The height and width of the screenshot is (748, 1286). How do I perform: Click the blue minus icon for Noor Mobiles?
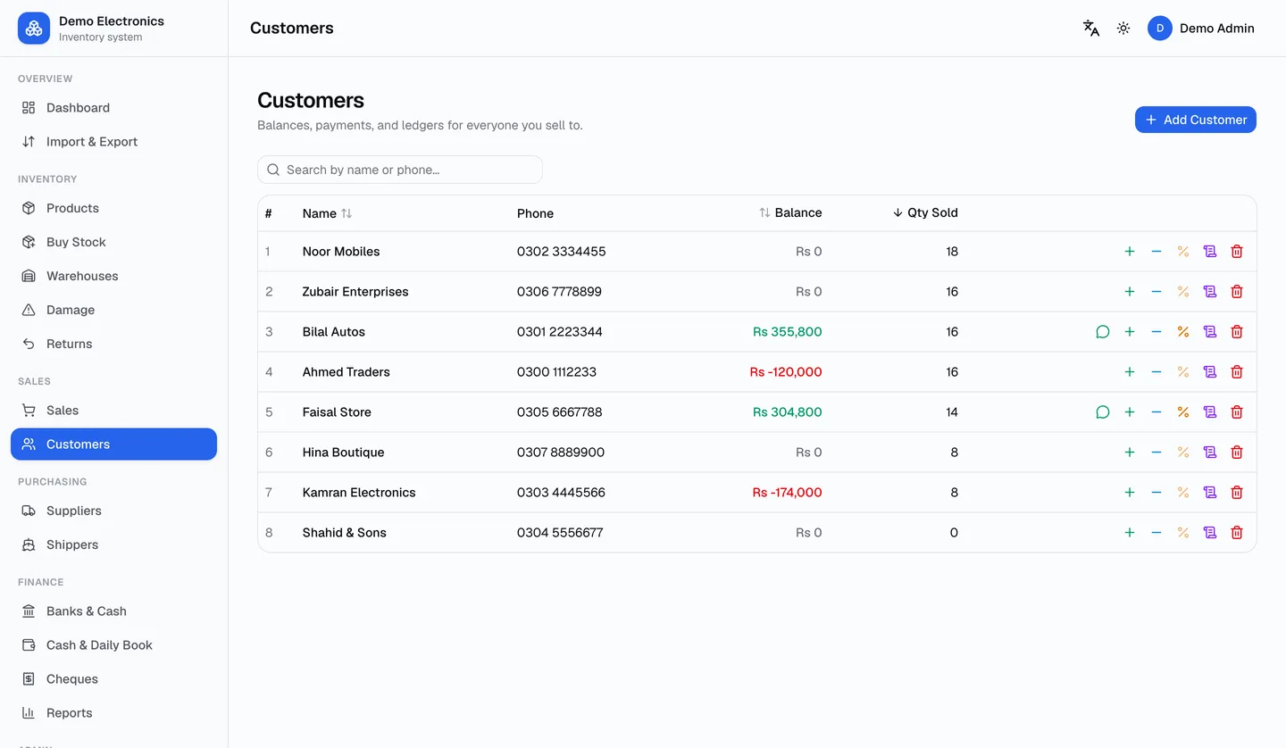coord(1157,252)
